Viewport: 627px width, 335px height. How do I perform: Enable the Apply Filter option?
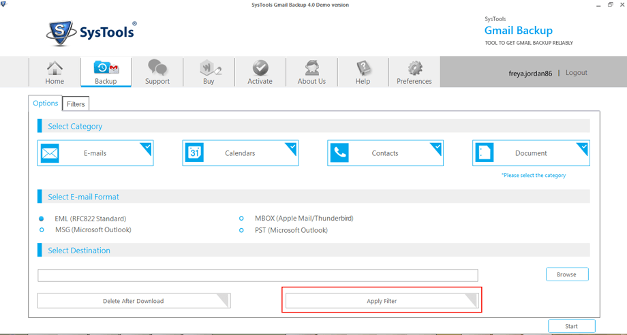382,301
